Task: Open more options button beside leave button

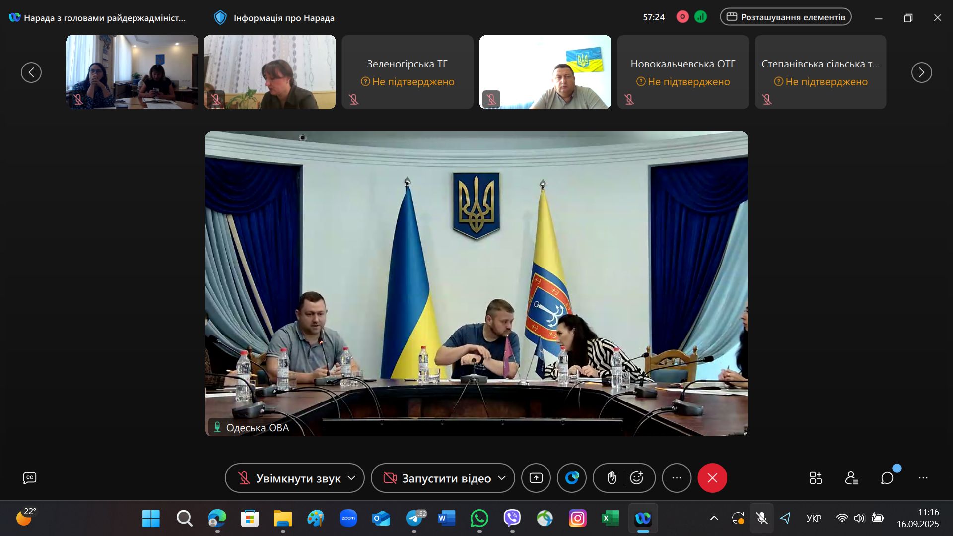Action: pyautogui.click(x=677, y=478)
